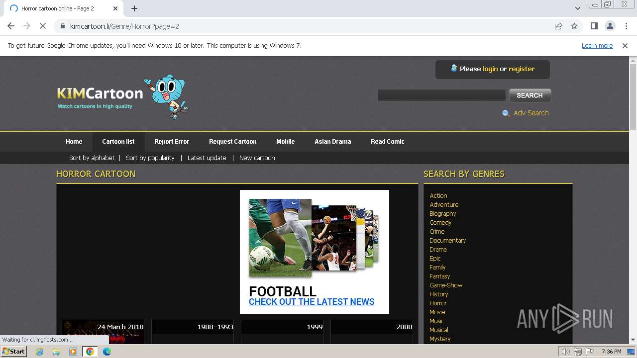
Task: Select Sort by popularity
Action: pyautogui.click(x=150, y=158)
